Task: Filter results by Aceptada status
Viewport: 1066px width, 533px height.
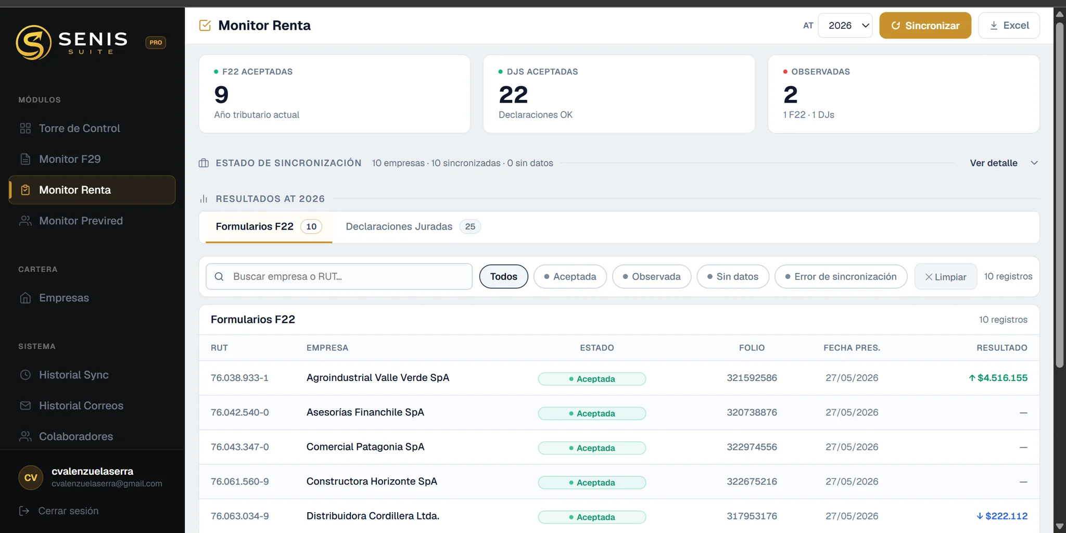Action: 570,276
